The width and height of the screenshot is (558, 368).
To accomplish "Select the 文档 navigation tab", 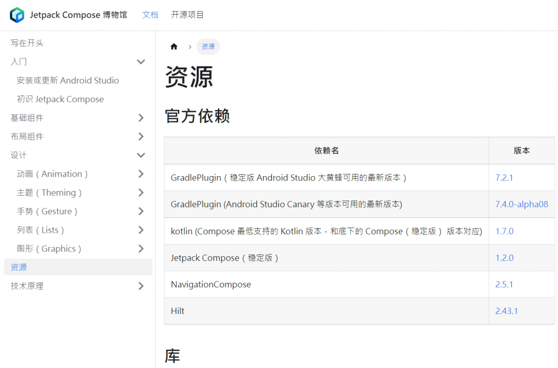I will [150, 15].
